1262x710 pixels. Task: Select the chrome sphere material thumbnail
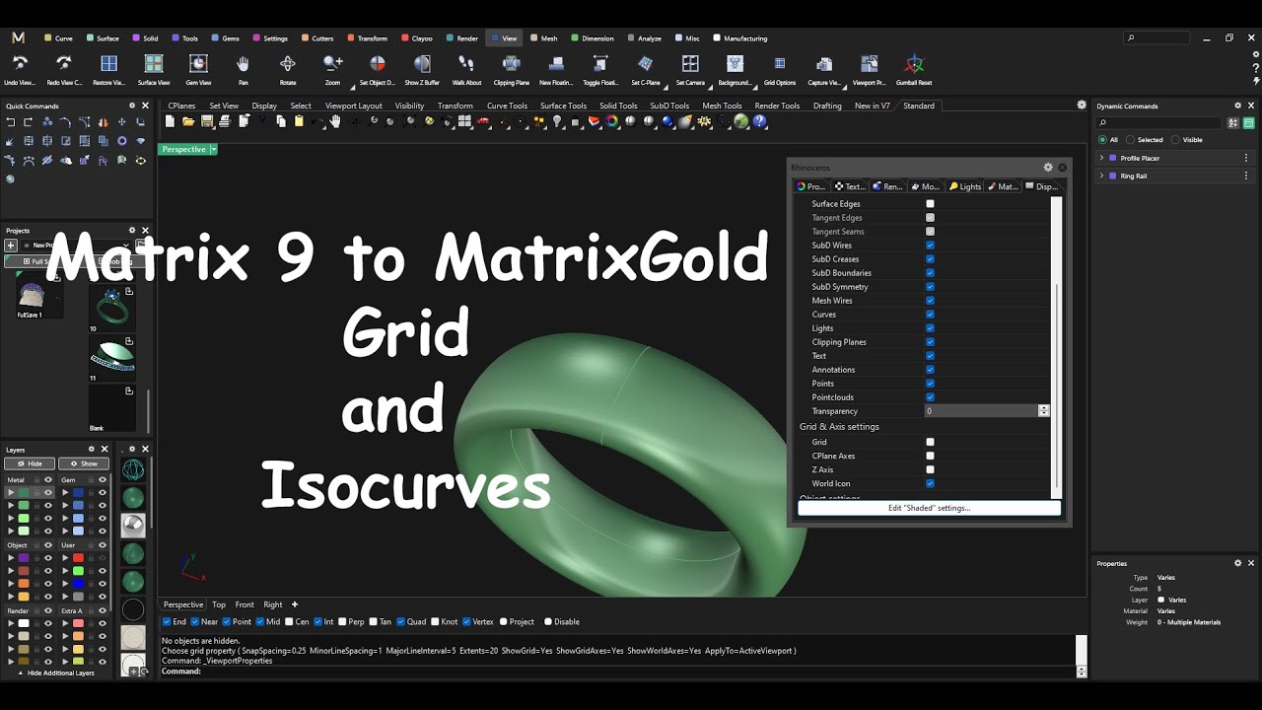click(x=133, y=526)
